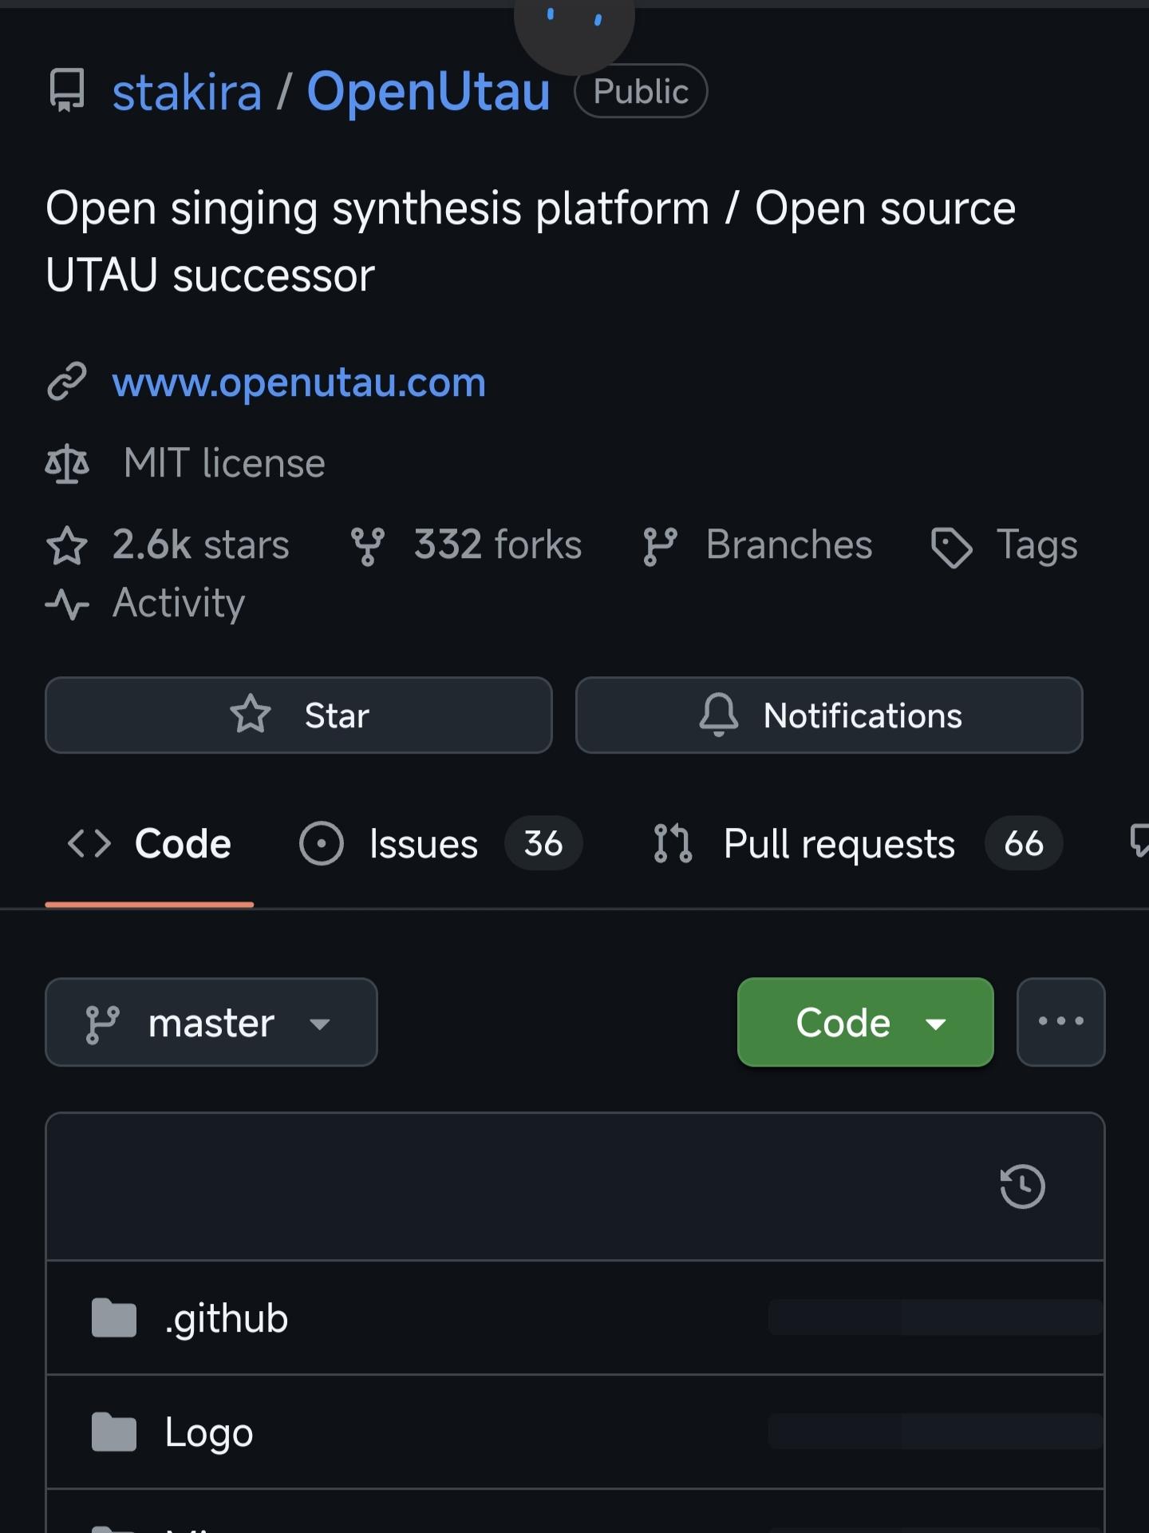Star the OpenUtau repository
The width and height of the screenshot is (1149, 1533).
[298, 715]
